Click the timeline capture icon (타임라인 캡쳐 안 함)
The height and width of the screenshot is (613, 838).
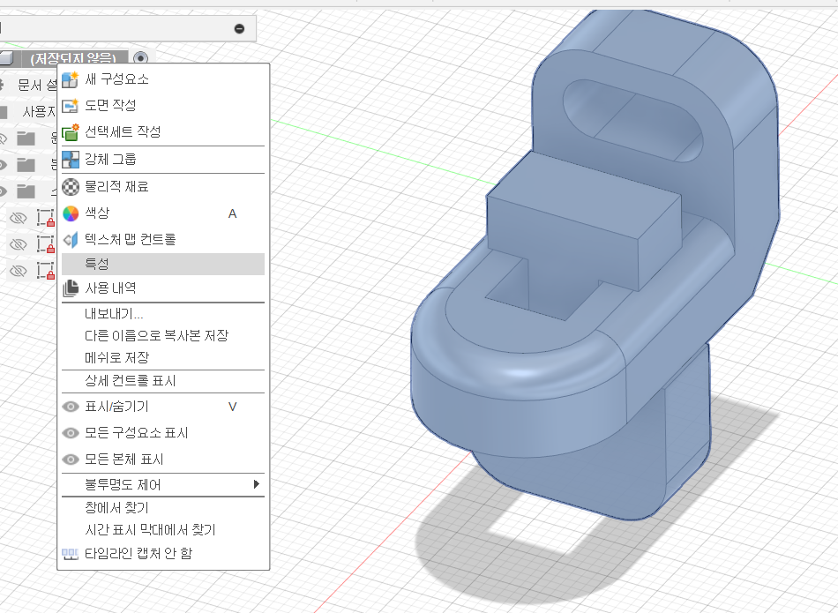(70, 554)
